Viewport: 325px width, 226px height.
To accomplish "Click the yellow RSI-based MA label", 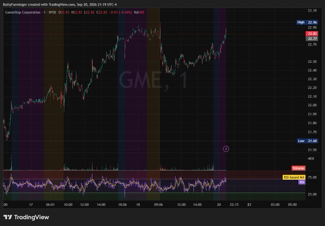I will [x=294, y=177].
